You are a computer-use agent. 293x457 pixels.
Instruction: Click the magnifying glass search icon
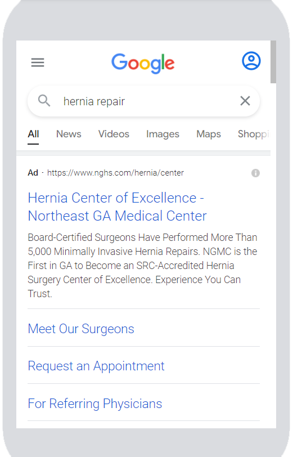44,101
